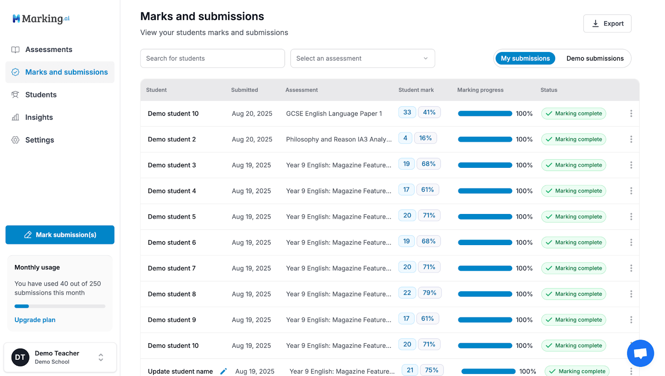Screen dimensions: 665x376
Task: Open the kebab menu on Demo student 5 row
Action: coord(631,216)
